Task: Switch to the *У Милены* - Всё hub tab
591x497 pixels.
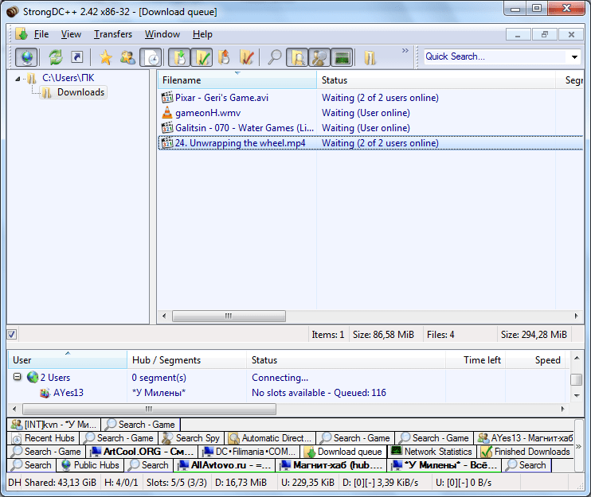Action: click(444, 465)
